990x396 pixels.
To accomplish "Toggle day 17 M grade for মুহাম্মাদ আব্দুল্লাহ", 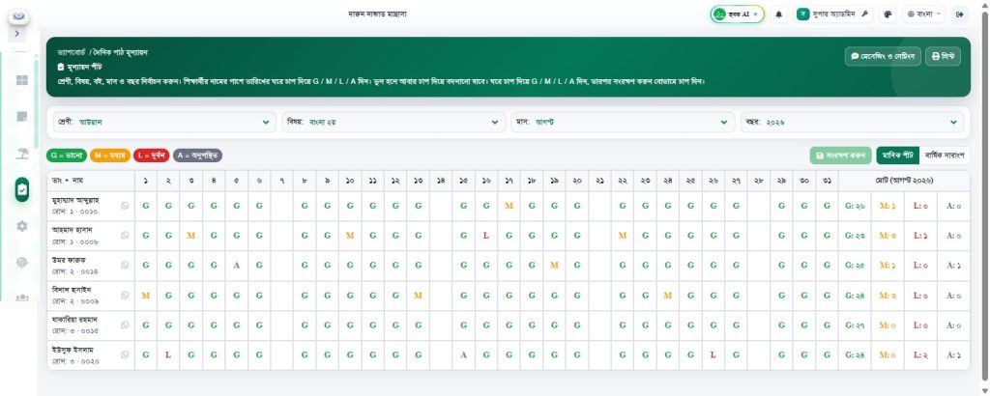I will pyautogui.click(x=509, y=206).
